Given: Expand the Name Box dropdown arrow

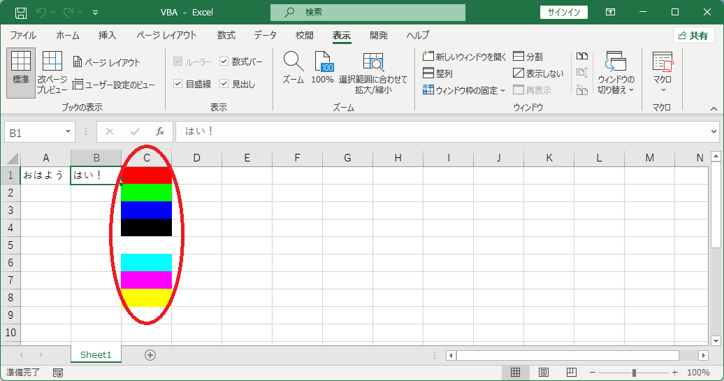Looking at the screenshot, I should tap(68, 132).
